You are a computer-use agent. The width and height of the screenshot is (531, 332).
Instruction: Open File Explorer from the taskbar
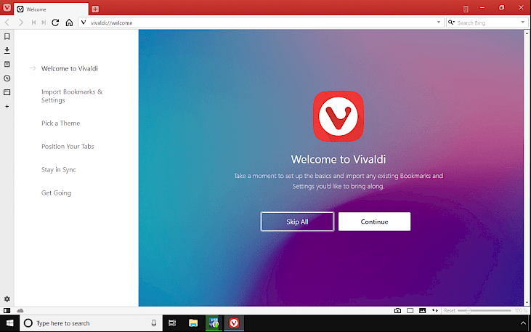[193, 323]
